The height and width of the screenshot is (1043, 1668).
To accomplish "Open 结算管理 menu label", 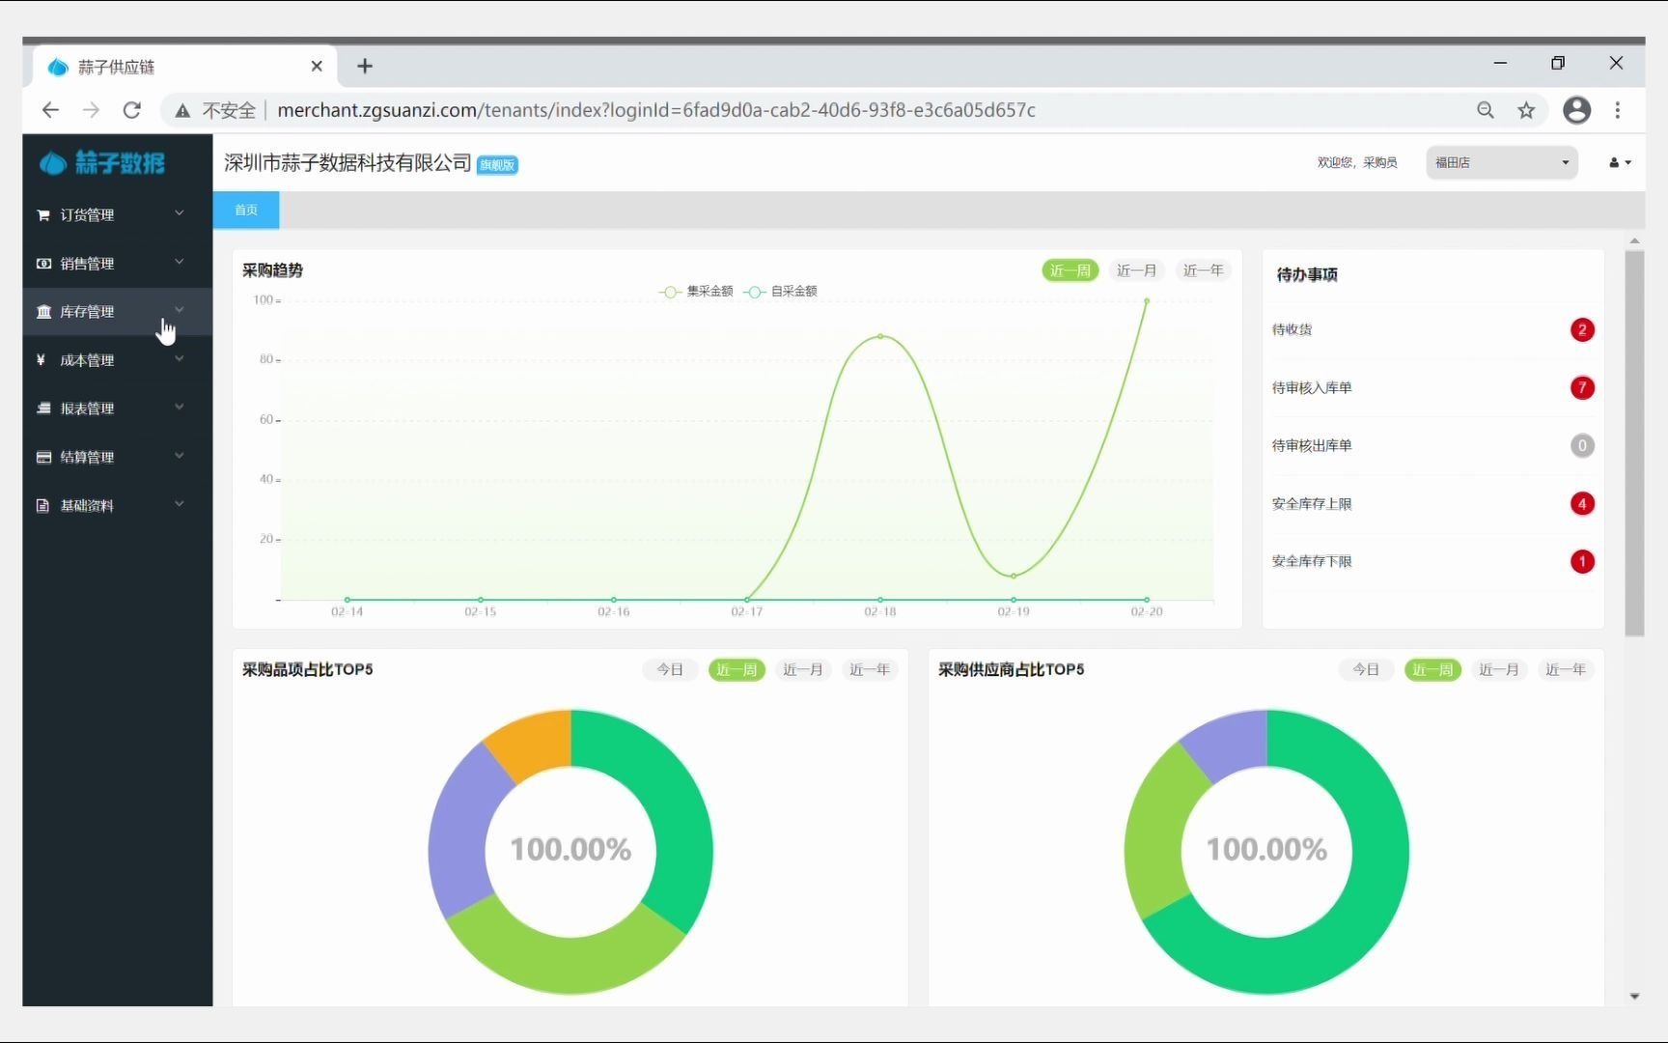I will 87,457.
